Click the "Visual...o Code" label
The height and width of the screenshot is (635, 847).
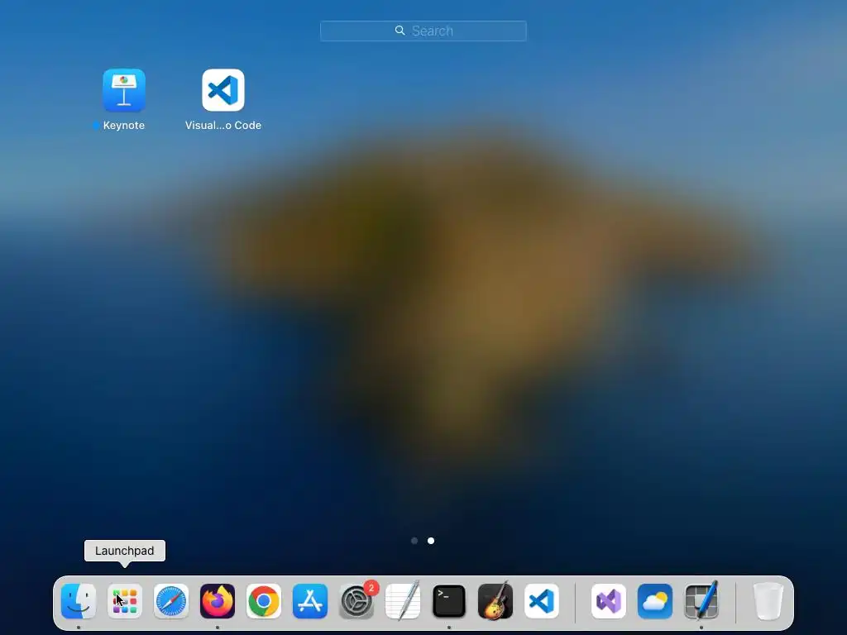(223, 126)
